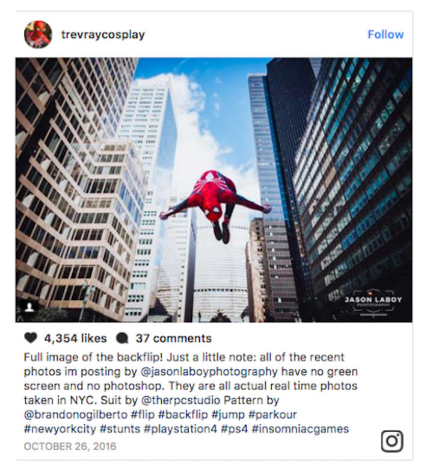Open the October 26, 2016 timestamp
The height and width of the screenshot is (475, 433).
pos(70,446)
